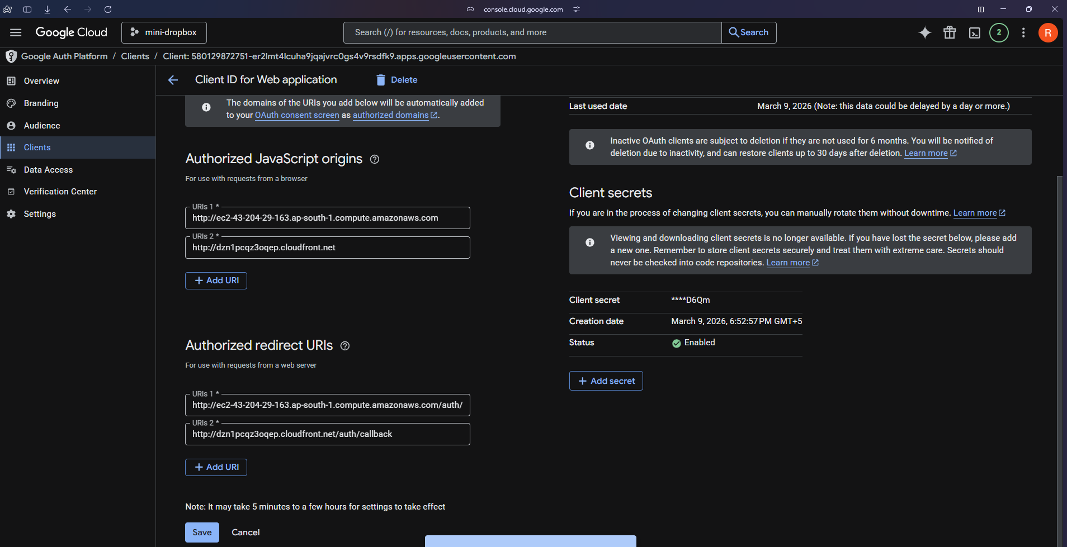Open notifications badge showing 2

999,32
